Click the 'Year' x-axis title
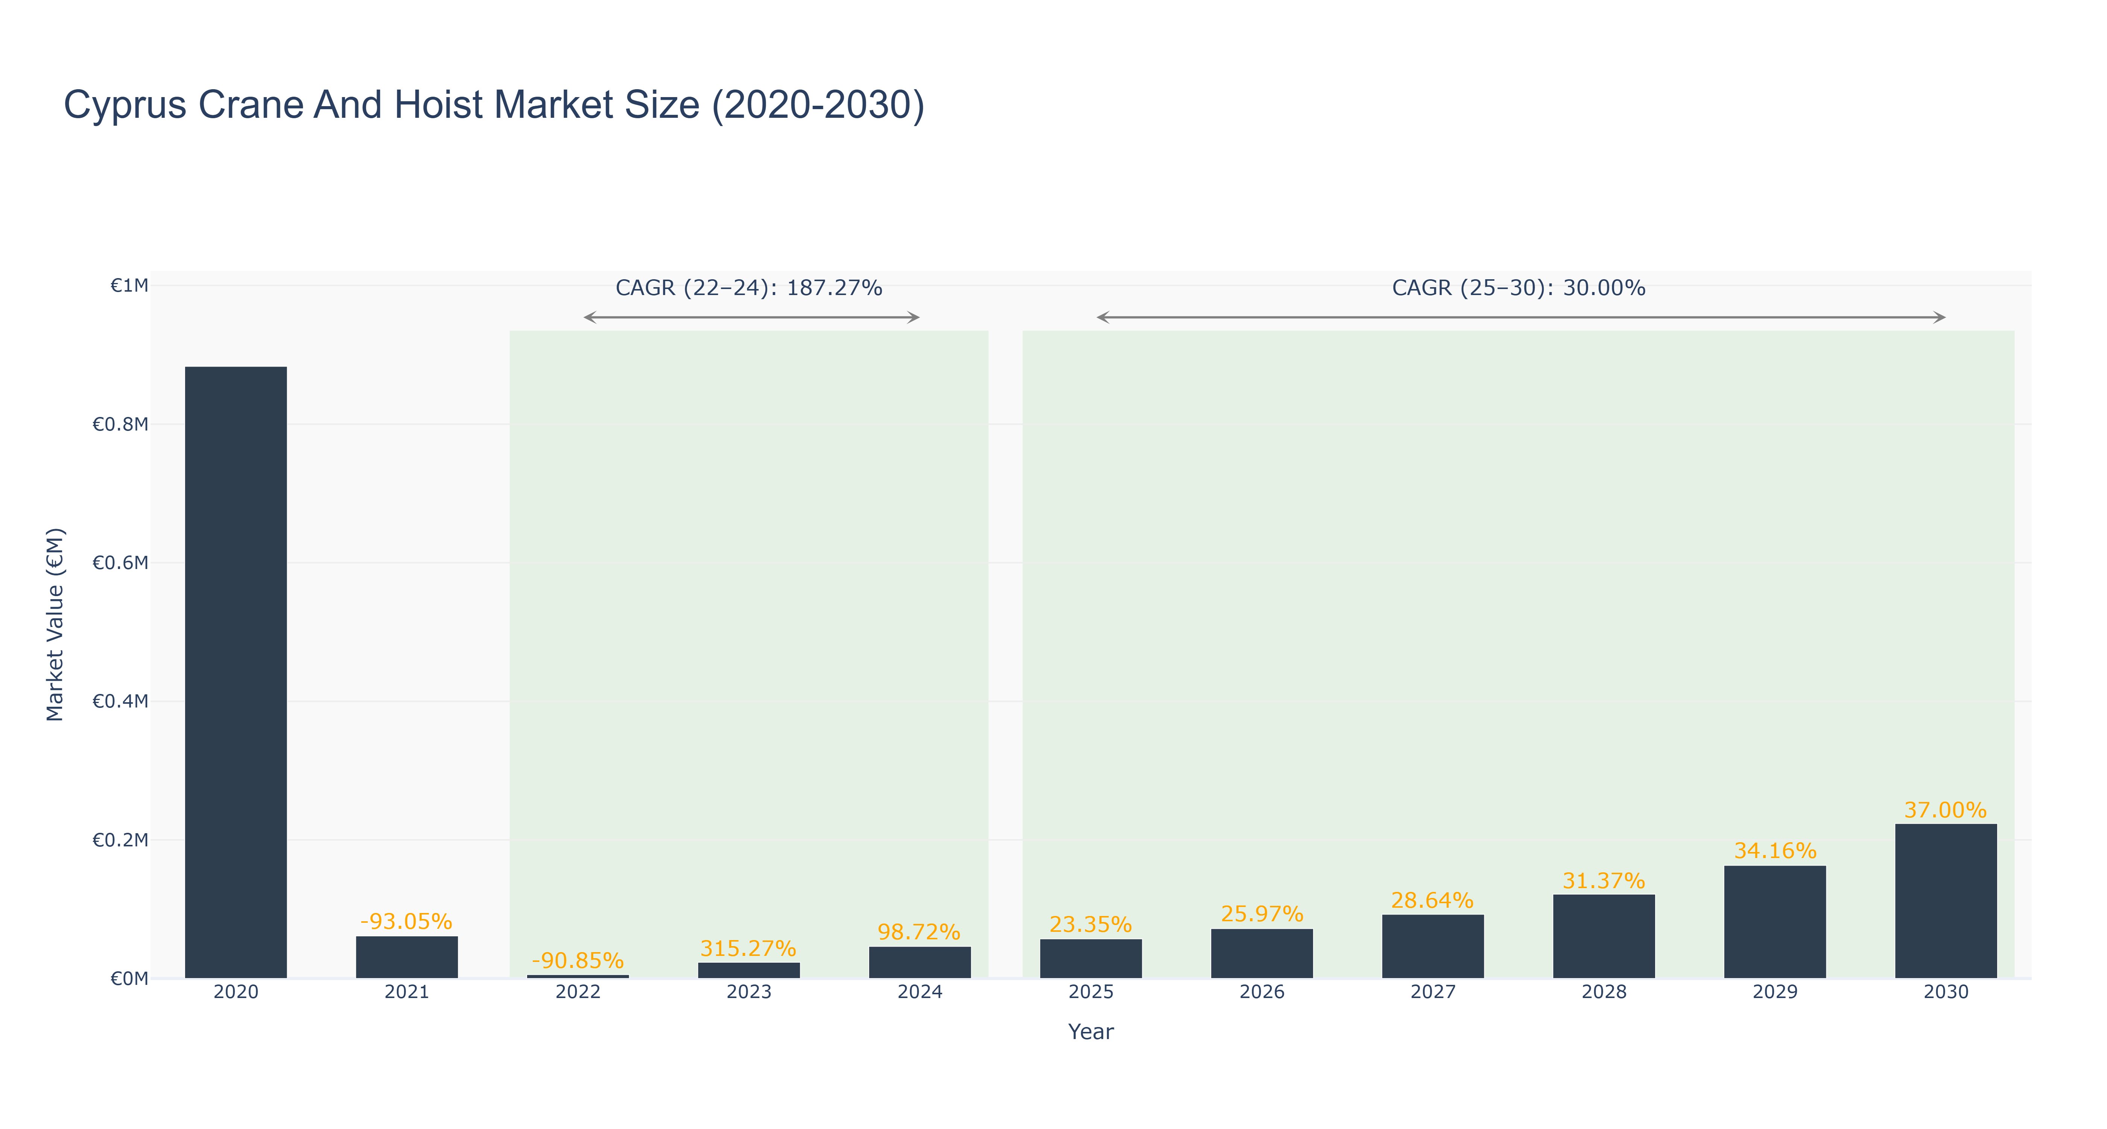2107x1129 pixels. click(x=1091, y=1032)
